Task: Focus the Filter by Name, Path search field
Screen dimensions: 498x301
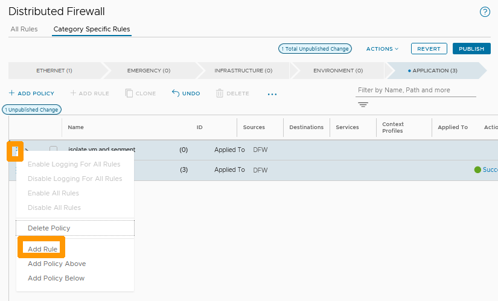Action: [x=415, y=90]
